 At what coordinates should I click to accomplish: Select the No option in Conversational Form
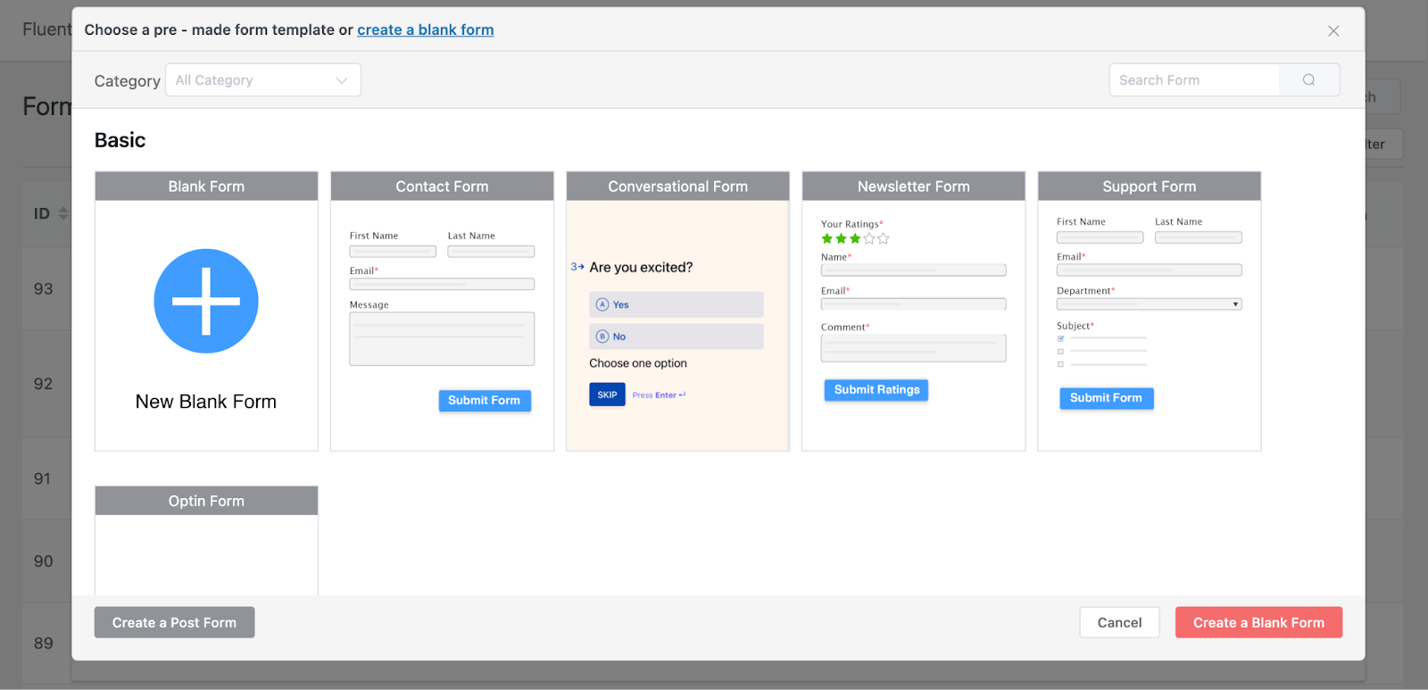coord(677,337)
